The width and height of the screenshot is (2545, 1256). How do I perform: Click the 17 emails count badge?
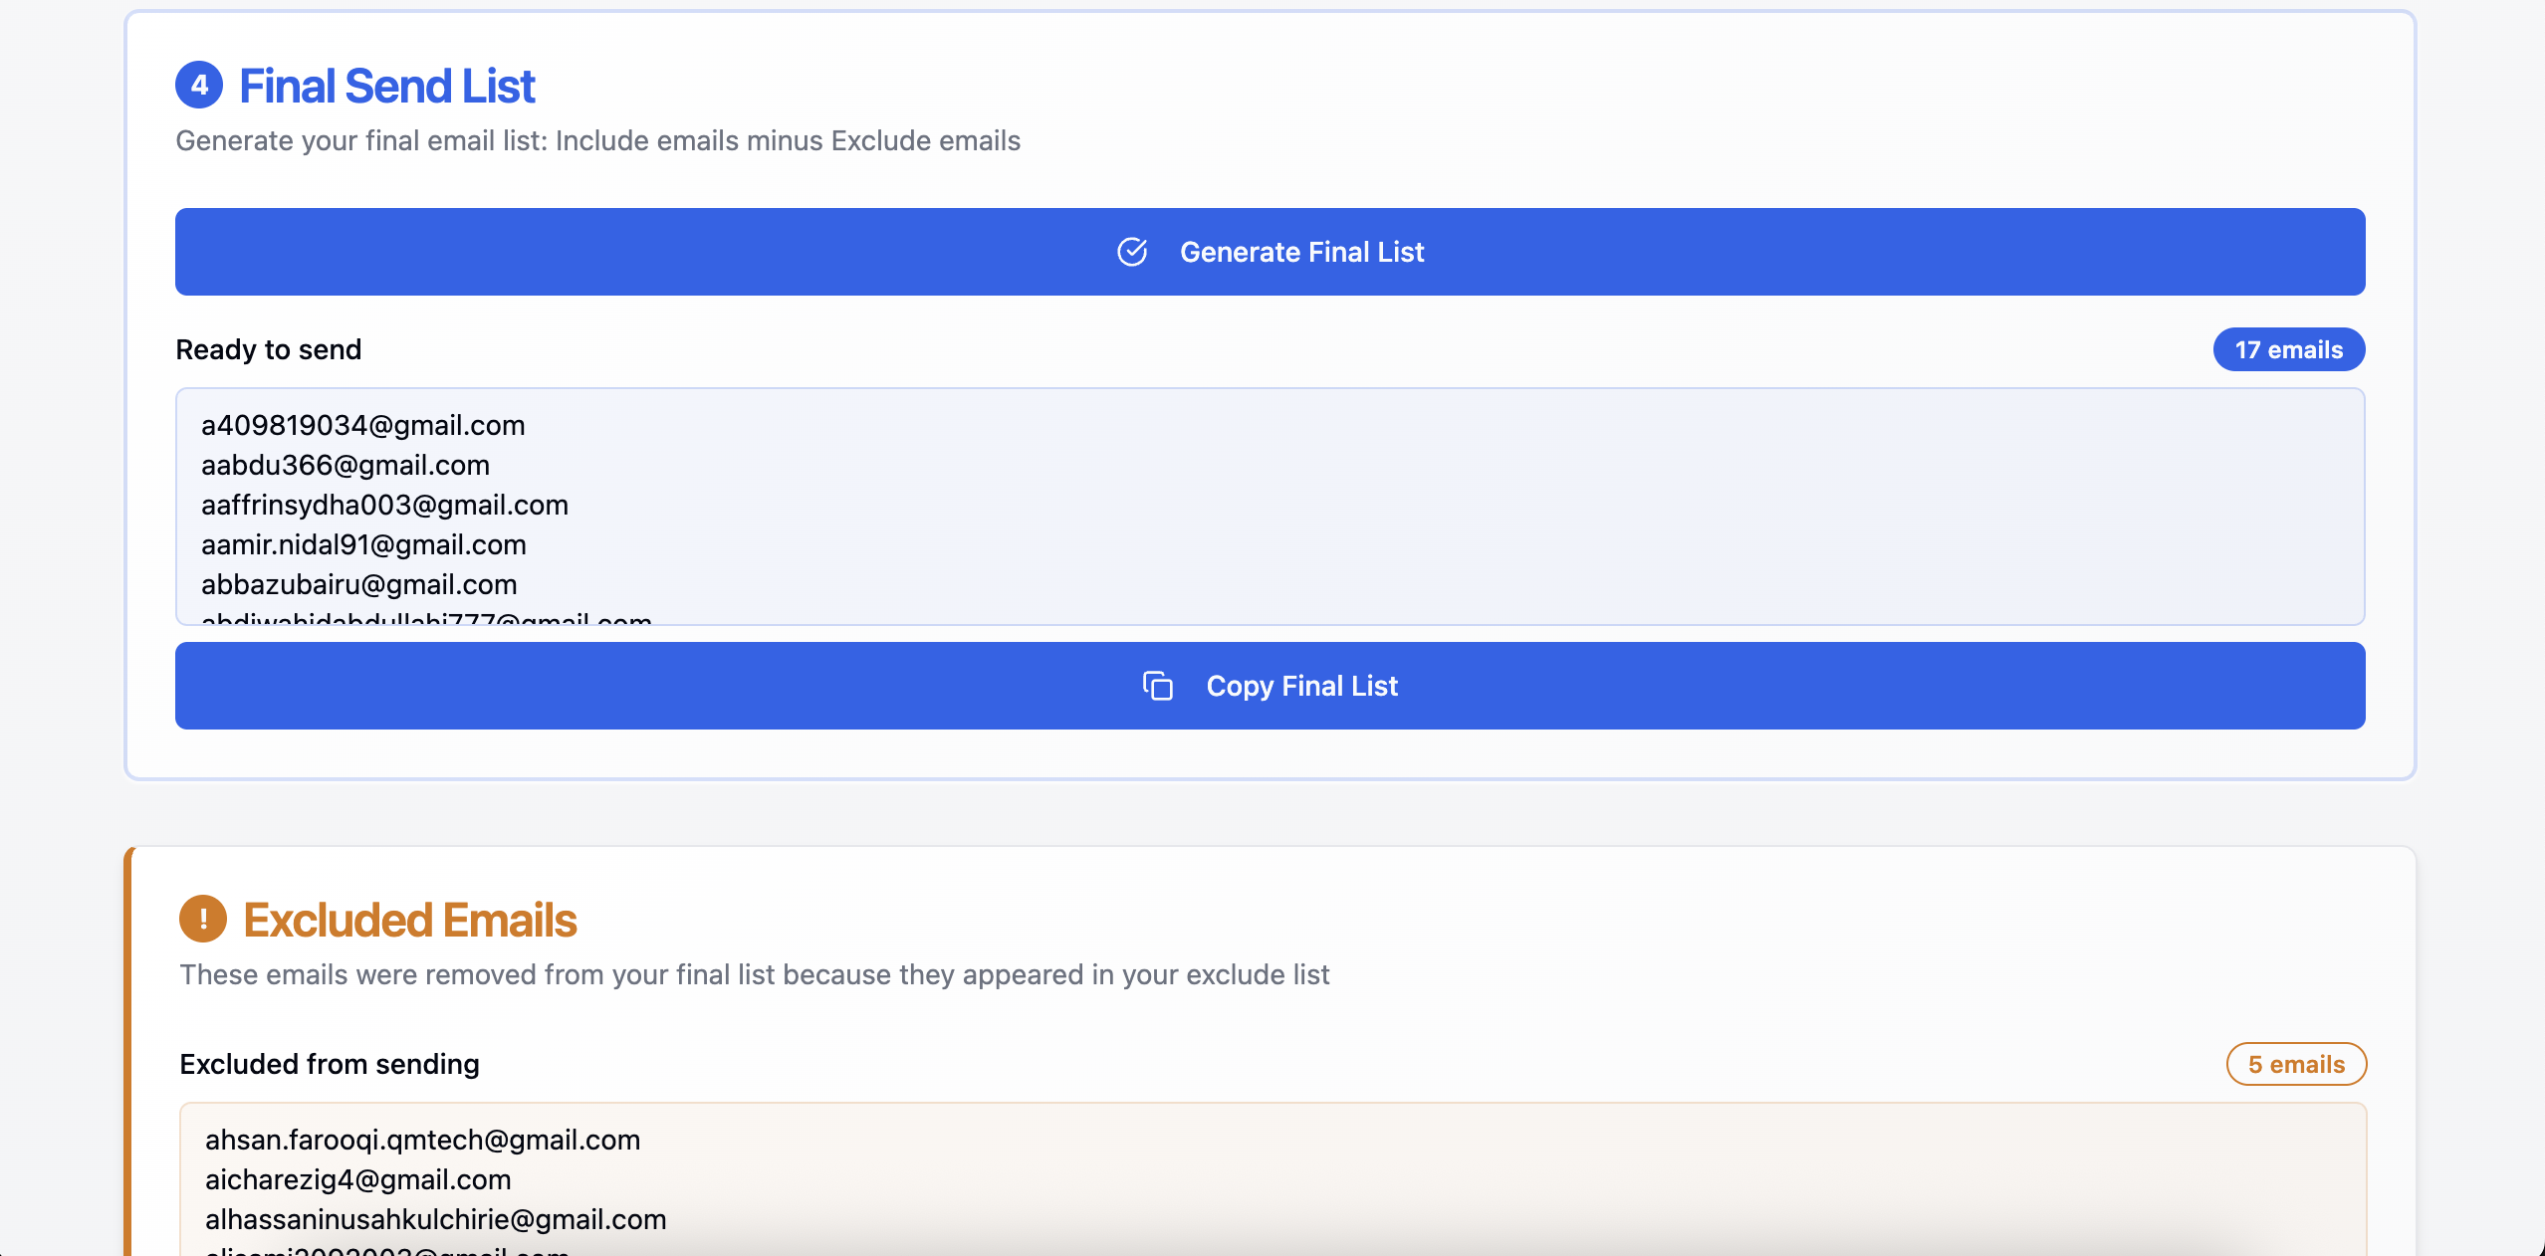pyautogui.click(x=2287, y=349)
